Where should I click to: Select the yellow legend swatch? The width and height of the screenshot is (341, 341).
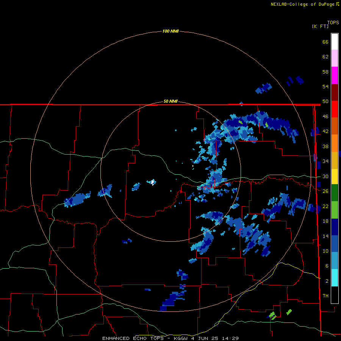pyautogui.click(x=335, y=176)
